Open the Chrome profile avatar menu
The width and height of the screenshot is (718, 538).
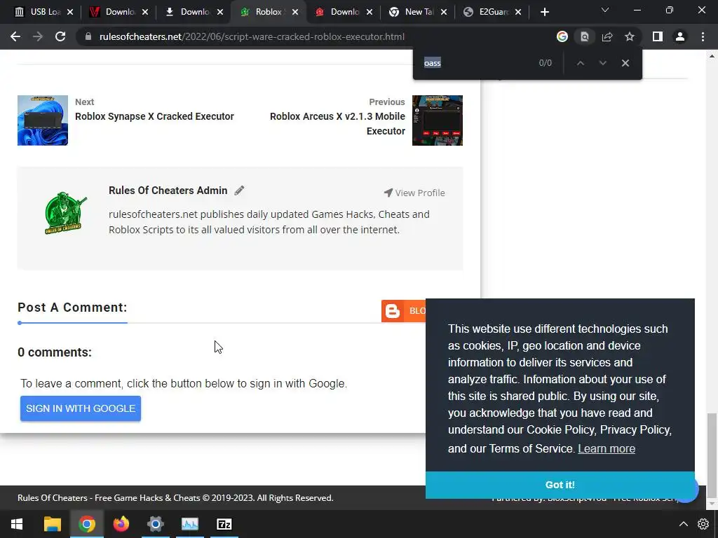tap(680, 36)
